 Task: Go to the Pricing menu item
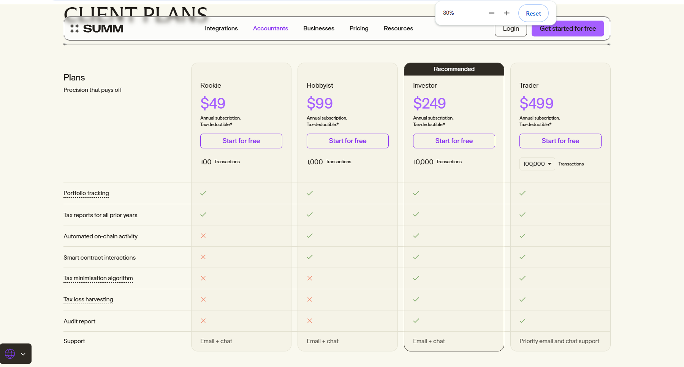359,28
